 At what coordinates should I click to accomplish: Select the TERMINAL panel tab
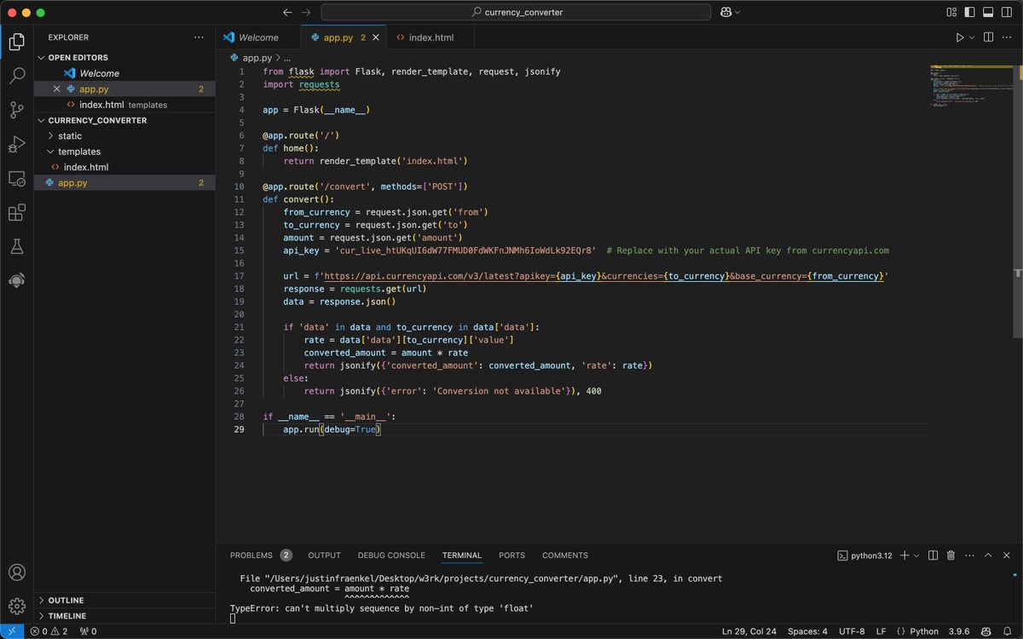tap(461, 556)
